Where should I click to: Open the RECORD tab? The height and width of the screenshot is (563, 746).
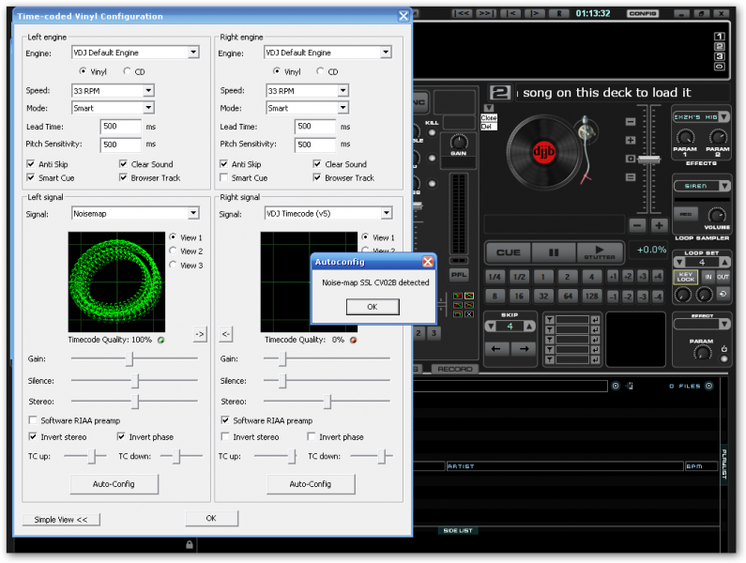click(455, 369)
